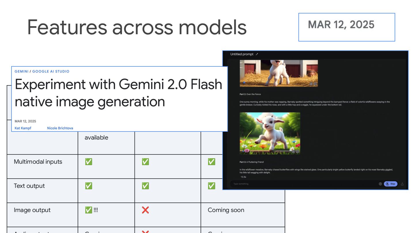Click the plus attach icon left of Stop
Screen dimensions: 415x233
pyautogui.click(x=380, y=184)
